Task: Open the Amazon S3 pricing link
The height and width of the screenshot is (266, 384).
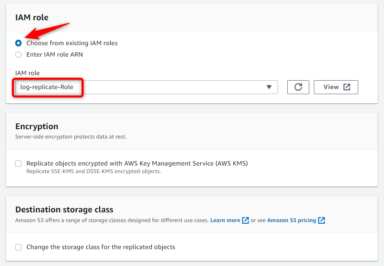Action: click(x=291, y=220)
